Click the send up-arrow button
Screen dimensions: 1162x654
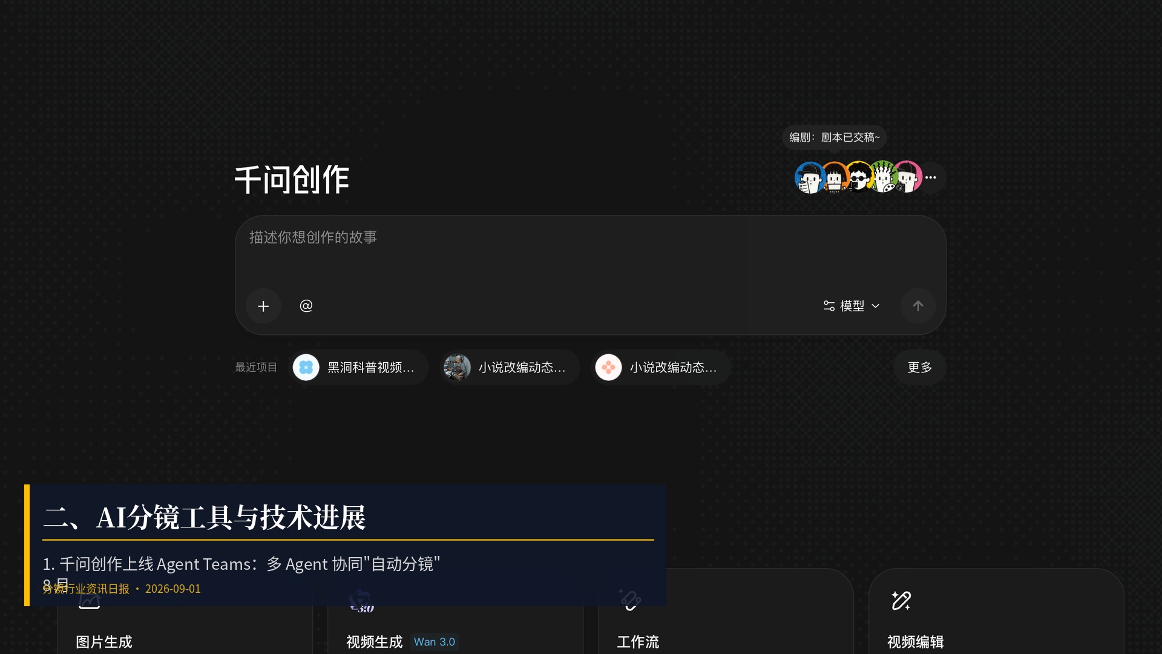918,306
